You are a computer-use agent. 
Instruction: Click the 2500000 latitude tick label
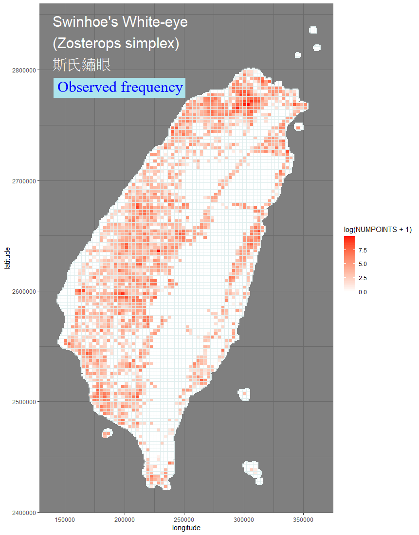pyautogui.click(x=24, y=402)
